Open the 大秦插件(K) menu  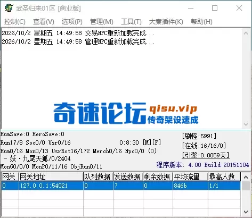coord(166,22)
